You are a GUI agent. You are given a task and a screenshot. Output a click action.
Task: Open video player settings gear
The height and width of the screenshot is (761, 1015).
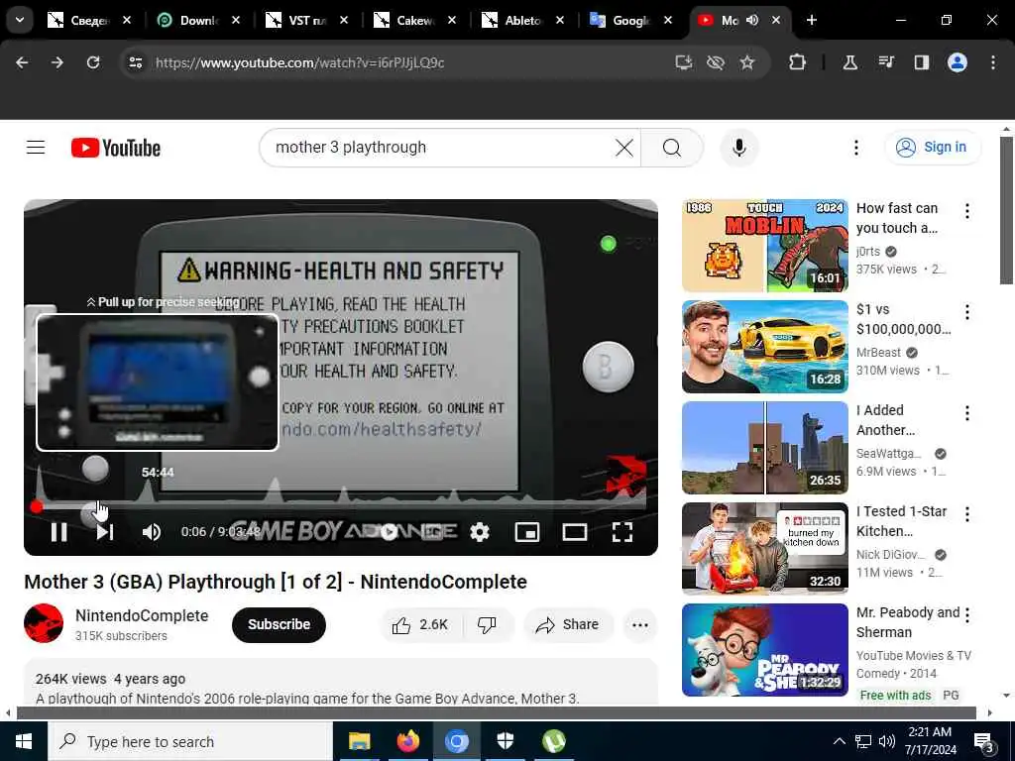coord(480,532)
